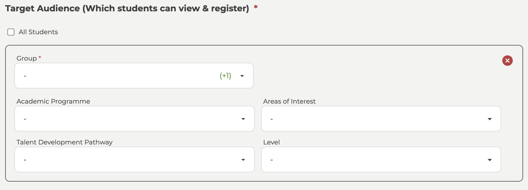Click the Talent Development Pathway label
This screenshot has width=528, height=190.
(64, 142)
